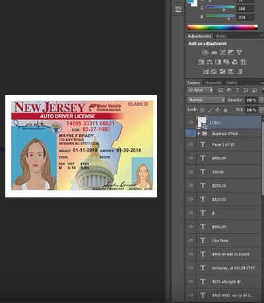
Task: Click the driver license image on canvas
Action: (82, 146)
